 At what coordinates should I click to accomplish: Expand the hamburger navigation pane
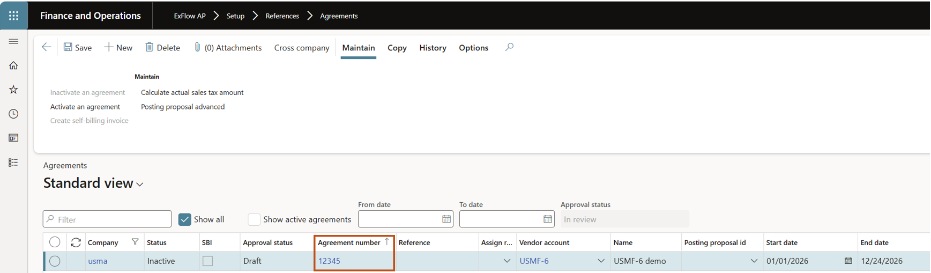coord(13,41)
